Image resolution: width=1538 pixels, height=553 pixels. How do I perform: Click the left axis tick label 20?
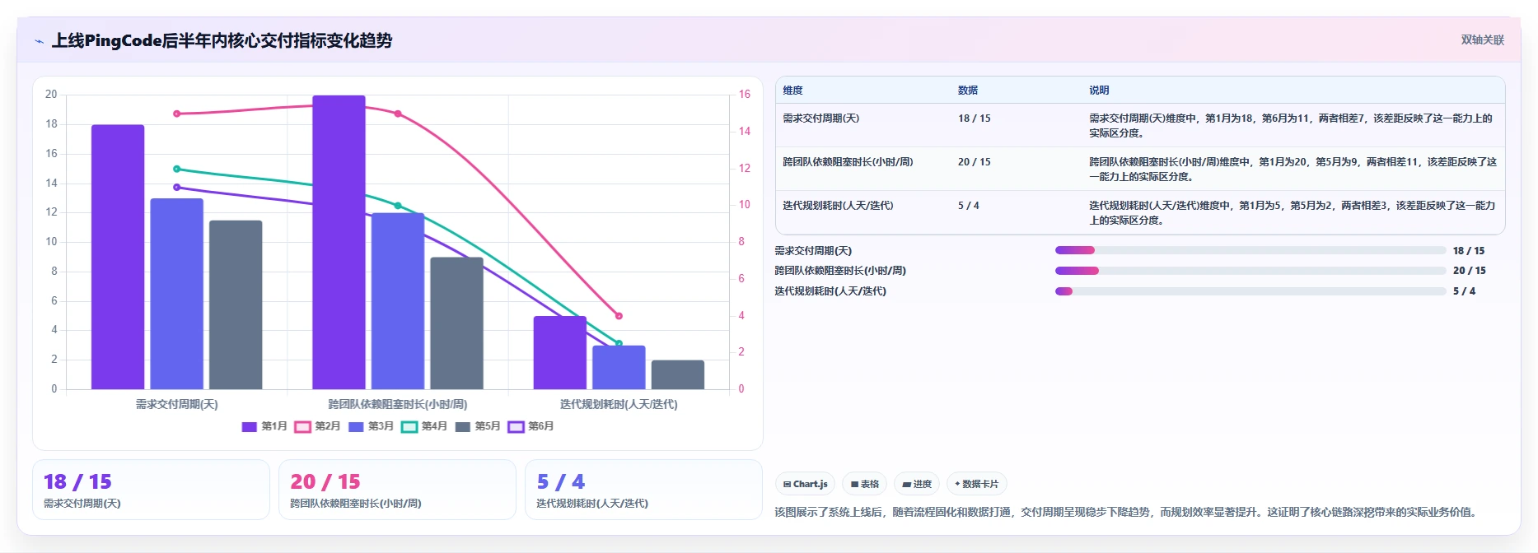point(51,95)
